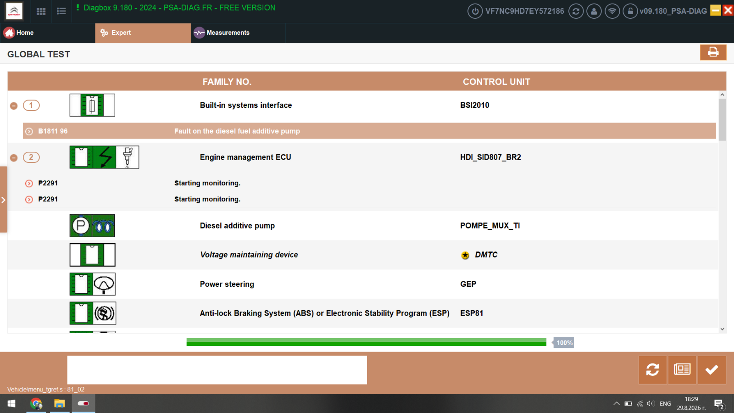Click the DMTC control unit name
734x413 pixels.
(486, 255)
